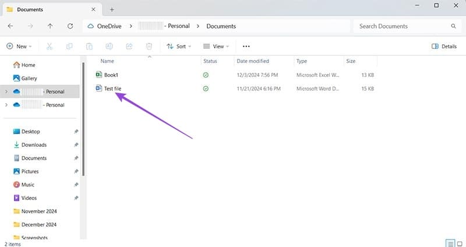This screenshot has height=247, width=466.
Task: Open Book1 Excel file
Action: click(111, 75)
